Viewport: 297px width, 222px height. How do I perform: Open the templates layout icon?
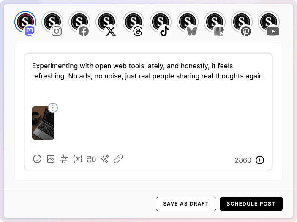pos(91,159)
